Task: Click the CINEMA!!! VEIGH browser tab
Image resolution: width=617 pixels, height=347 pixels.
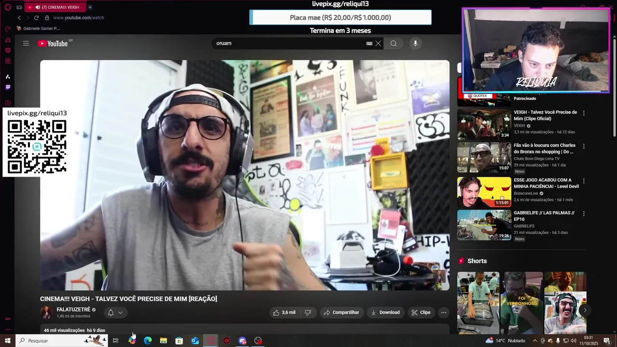Action: tap(54, 7)
